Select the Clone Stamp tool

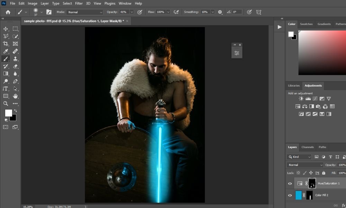15,59
